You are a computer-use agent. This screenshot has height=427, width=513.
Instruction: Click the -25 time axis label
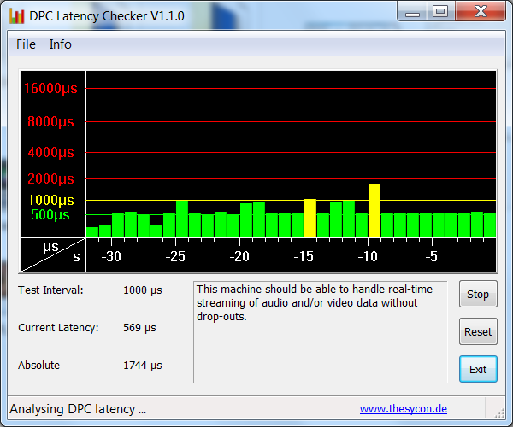pos(175,256)
